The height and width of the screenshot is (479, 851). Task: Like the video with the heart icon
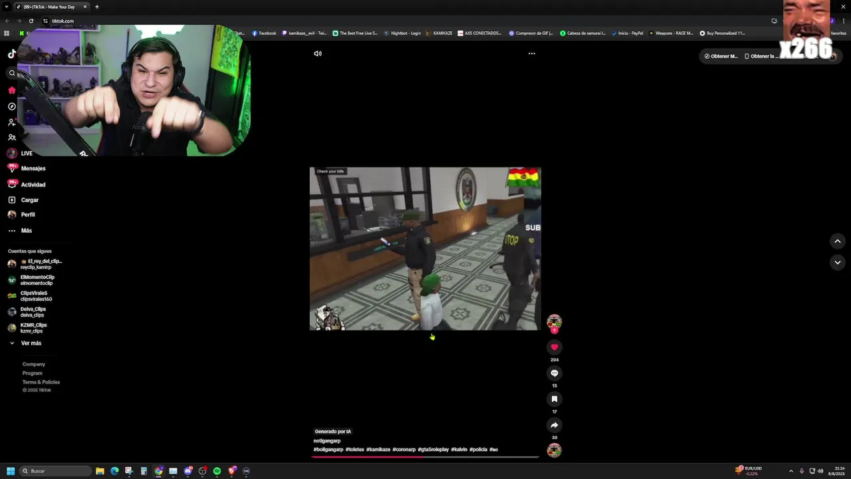[x=554, y=347]
